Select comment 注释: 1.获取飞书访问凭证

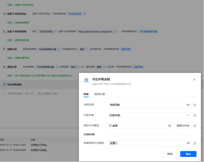[x=20, y=5]
